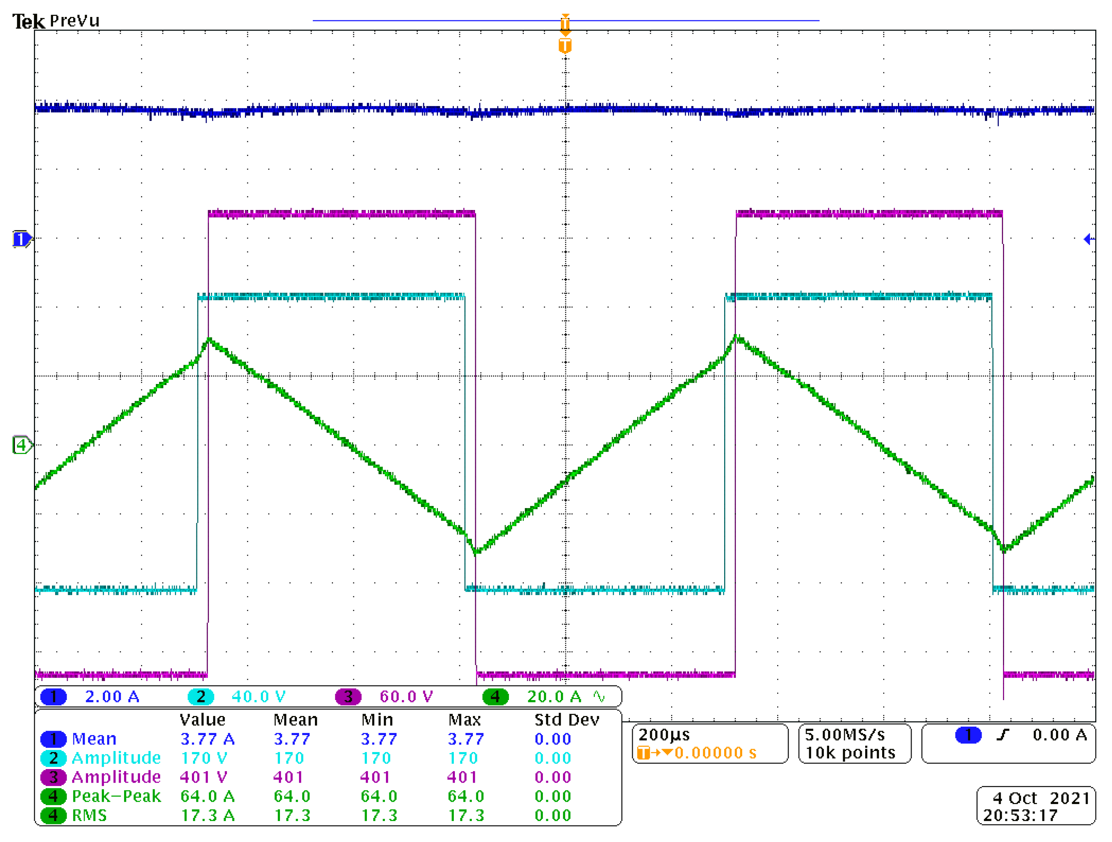Click the date and time readout
The width and height of the screenshot is (1112, 842).
point(1036,806)
